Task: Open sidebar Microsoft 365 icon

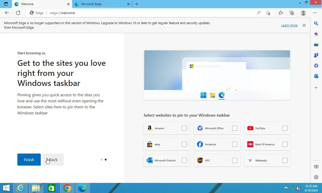Action: coord(316,66)
